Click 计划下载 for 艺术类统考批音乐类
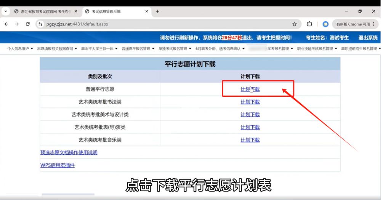The image size is (383, 200). coord(250,140)
